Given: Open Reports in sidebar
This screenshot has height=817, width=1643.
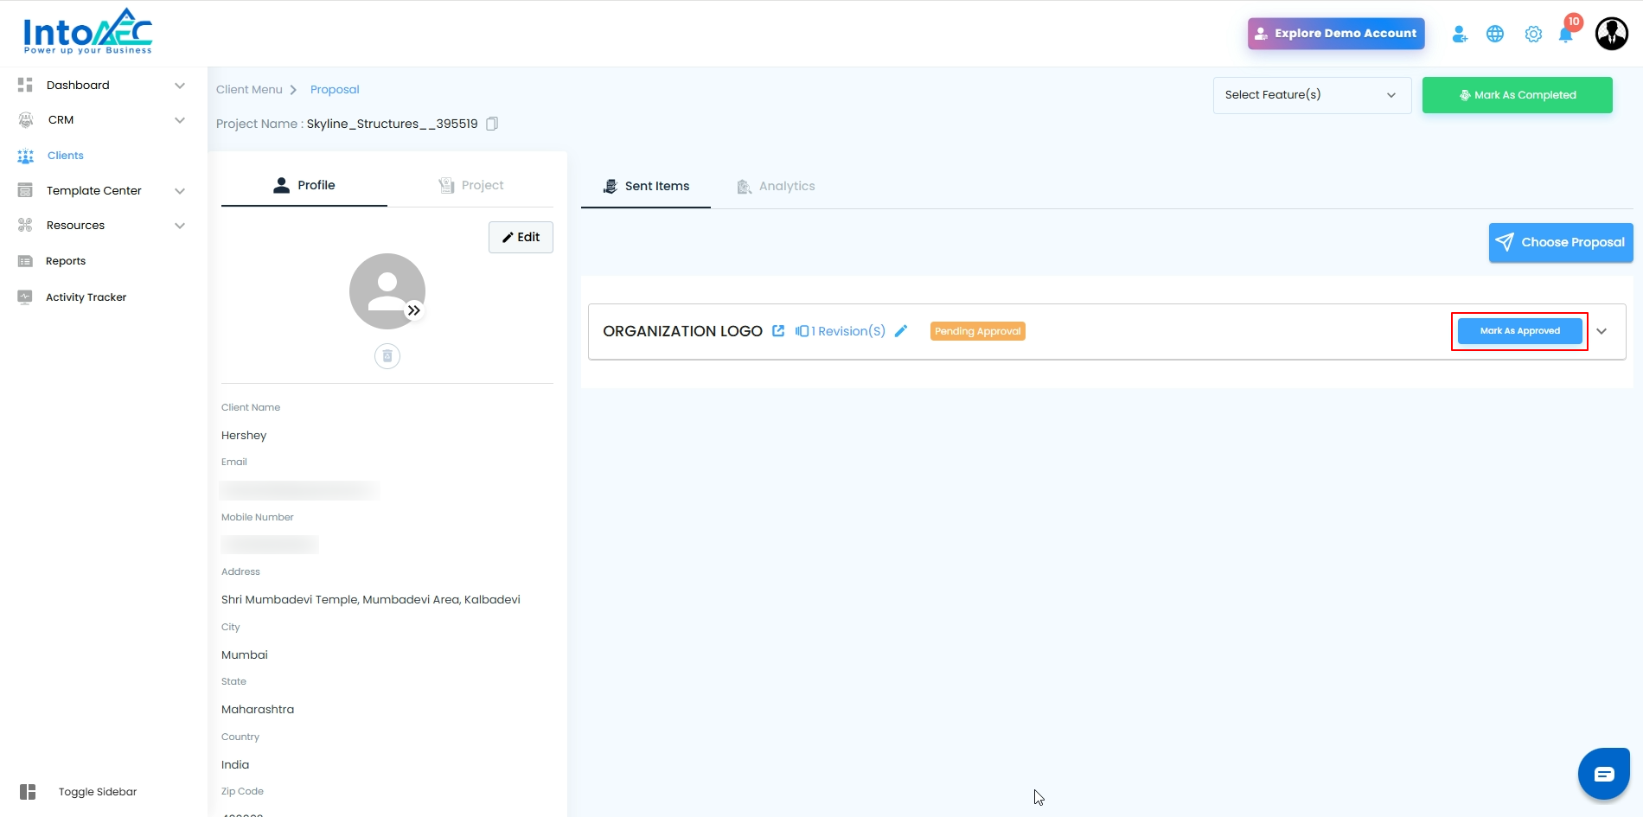Looking at the screenshot, I should pos(66,261).
